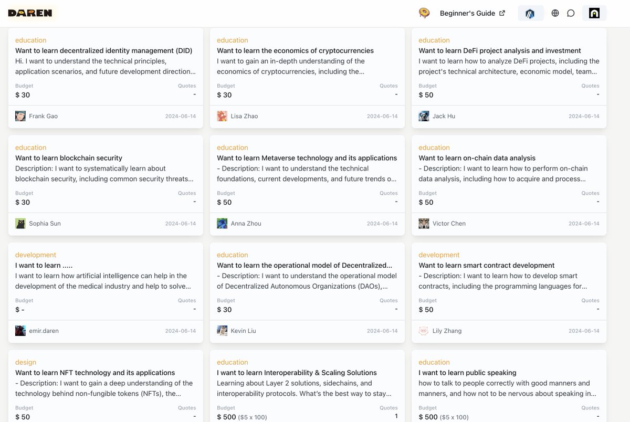Click Kevin Liu's avatar
630x422 pixels.
point(222,331)
